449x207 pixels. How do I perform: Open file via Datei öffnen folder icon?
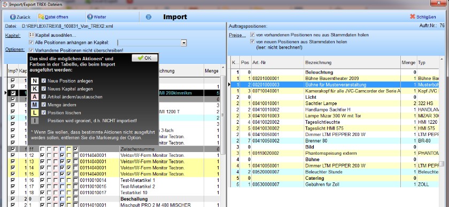41,17
